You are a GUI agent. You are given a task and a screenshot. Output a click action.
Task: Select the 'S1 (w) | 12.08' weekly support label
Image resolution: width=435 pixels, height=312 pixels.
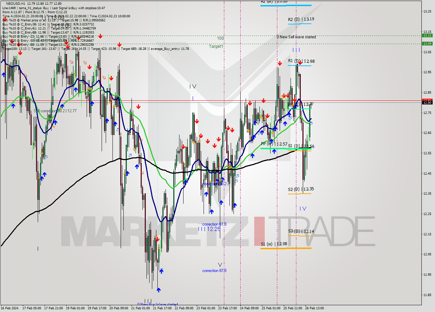(x=274, y=244)
